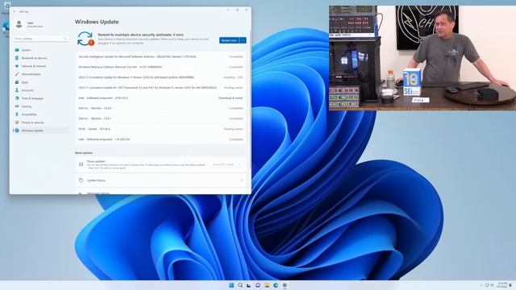Open File Explorer from the taskbar
The image size is (516, 290).
coord(267,285)
